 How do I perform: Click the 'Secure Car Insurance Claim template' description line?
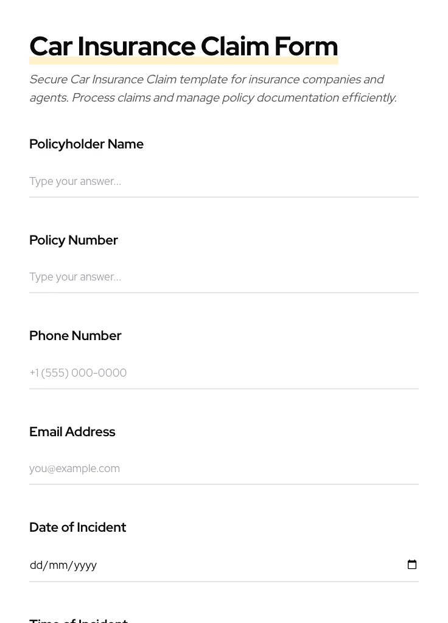click(x=206, y=80)
